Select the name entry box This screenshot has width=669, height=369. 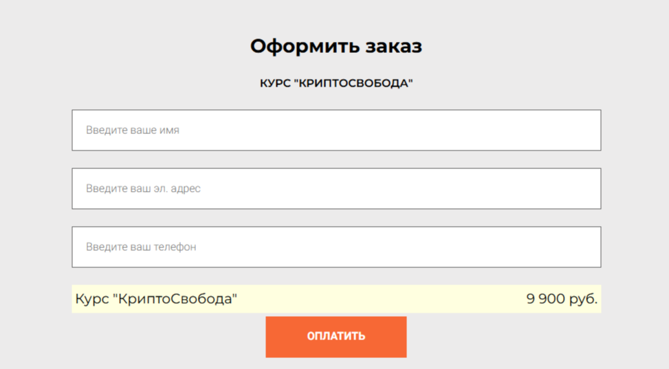413,130
